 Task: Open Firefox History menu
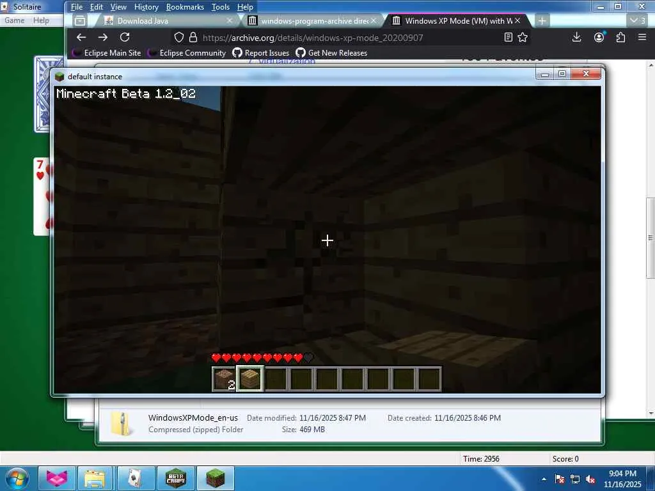tap(146, 7)
